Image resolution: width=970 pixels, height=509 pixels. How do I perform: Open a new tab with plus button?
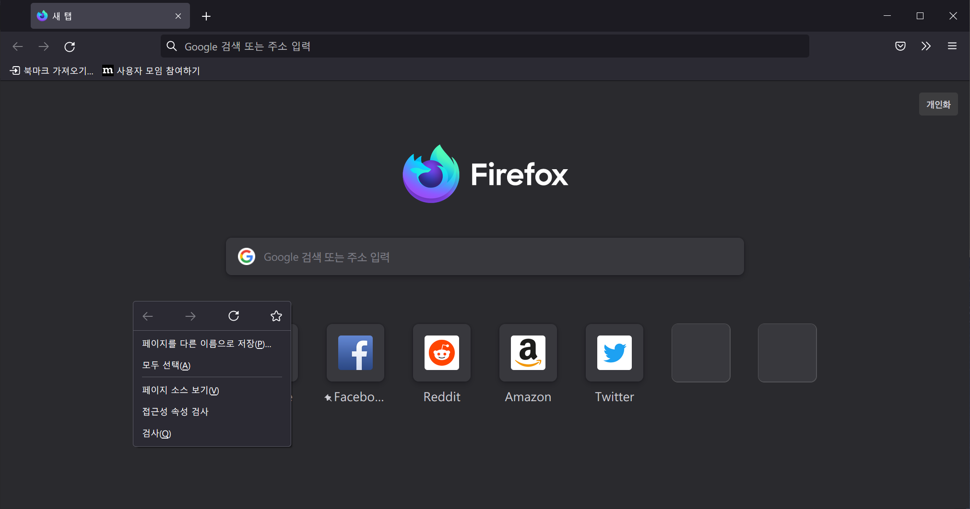point(206,16)
